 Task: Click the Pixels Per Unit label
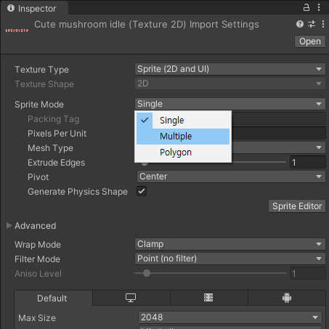point(57,134)
